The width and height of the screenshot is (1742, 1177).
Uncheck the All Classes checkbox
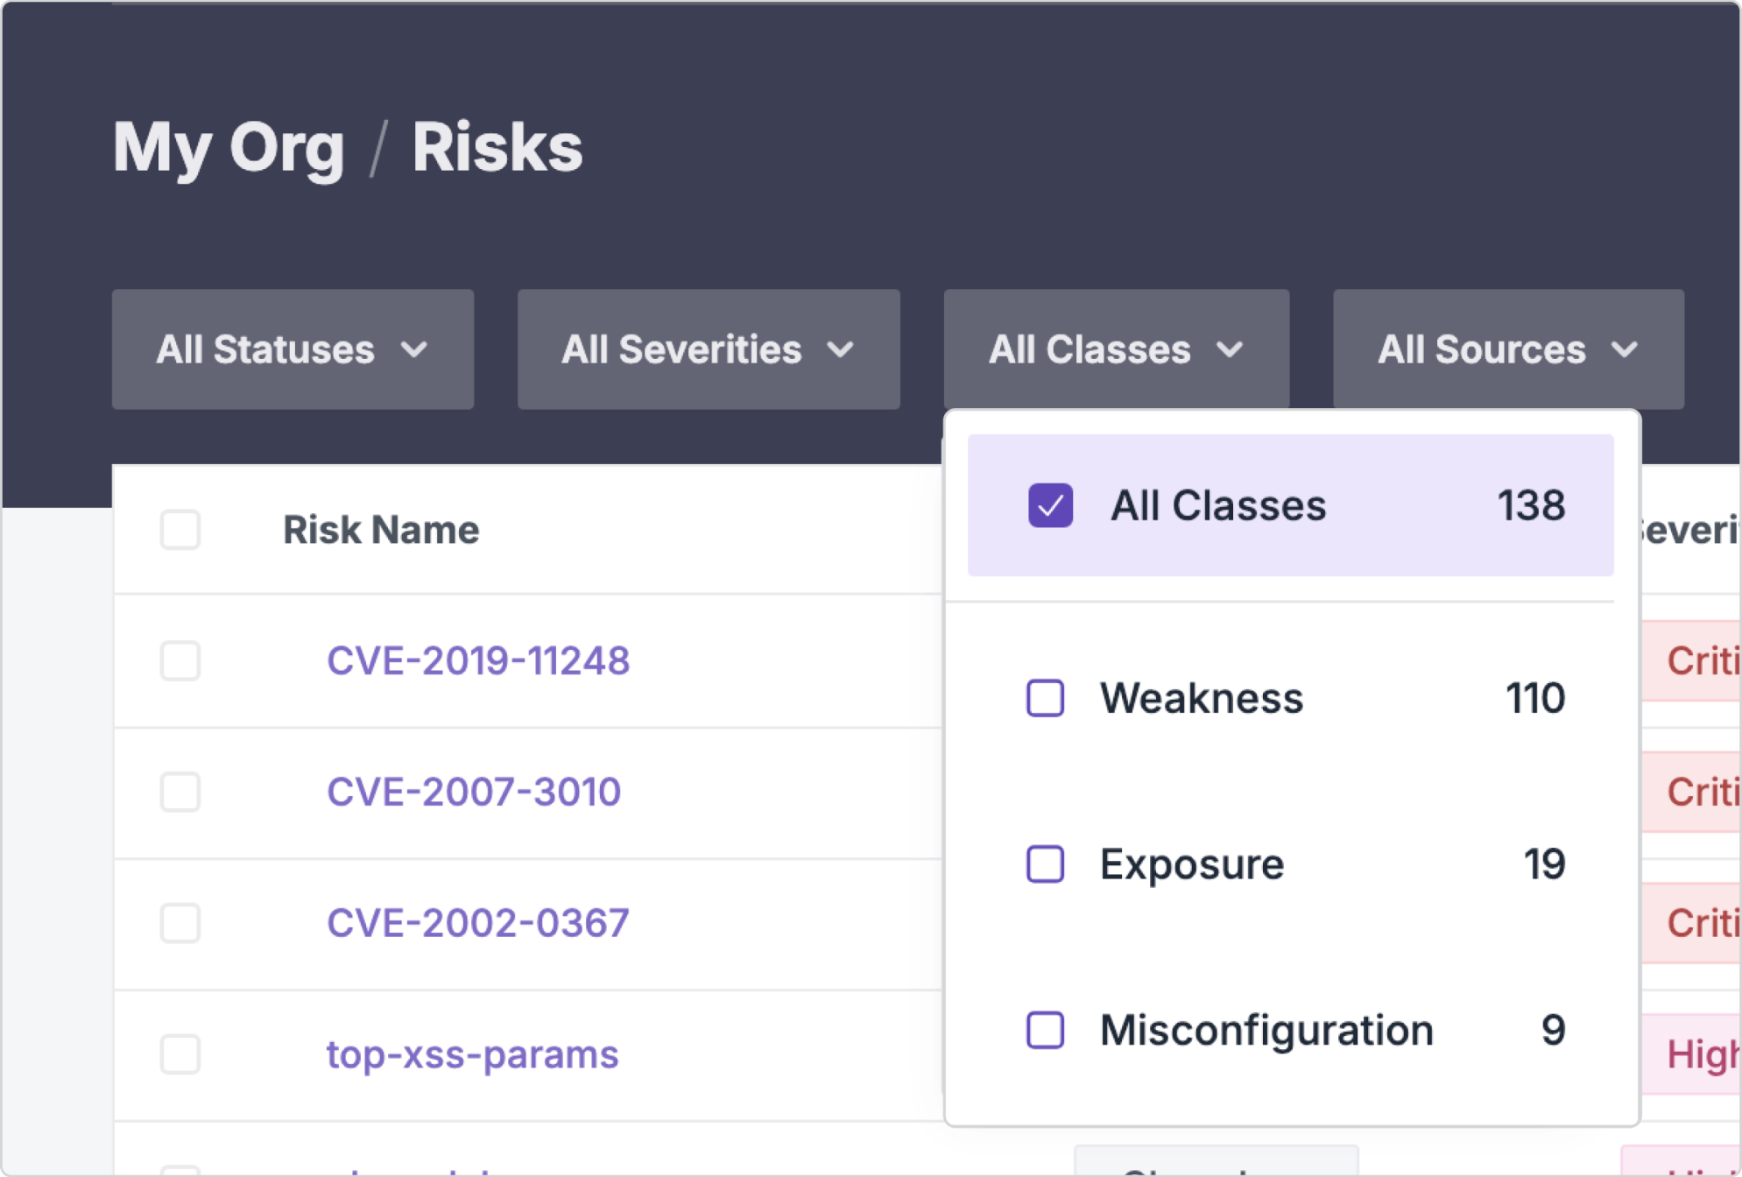tap(1050, 505)
